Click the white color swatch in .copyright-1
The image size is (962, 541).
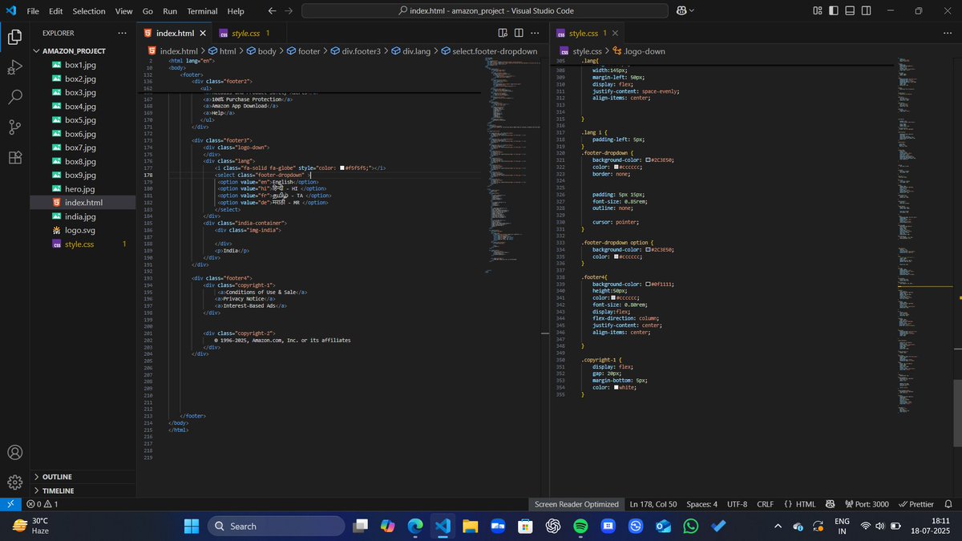tap(616, 387)
